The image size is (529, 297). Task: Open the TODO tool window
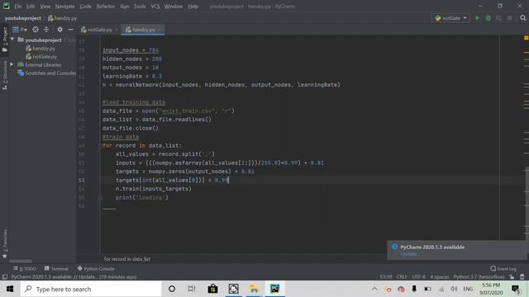click(25, 269)
